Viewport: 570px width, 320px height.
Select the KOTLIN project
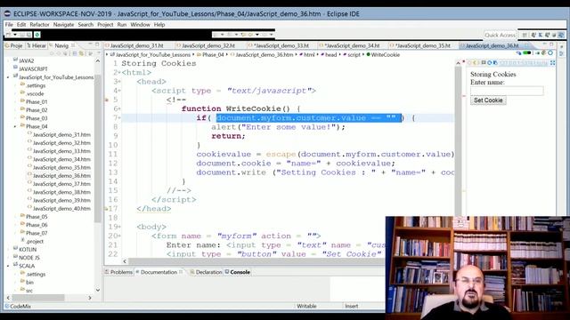point(28,250)
